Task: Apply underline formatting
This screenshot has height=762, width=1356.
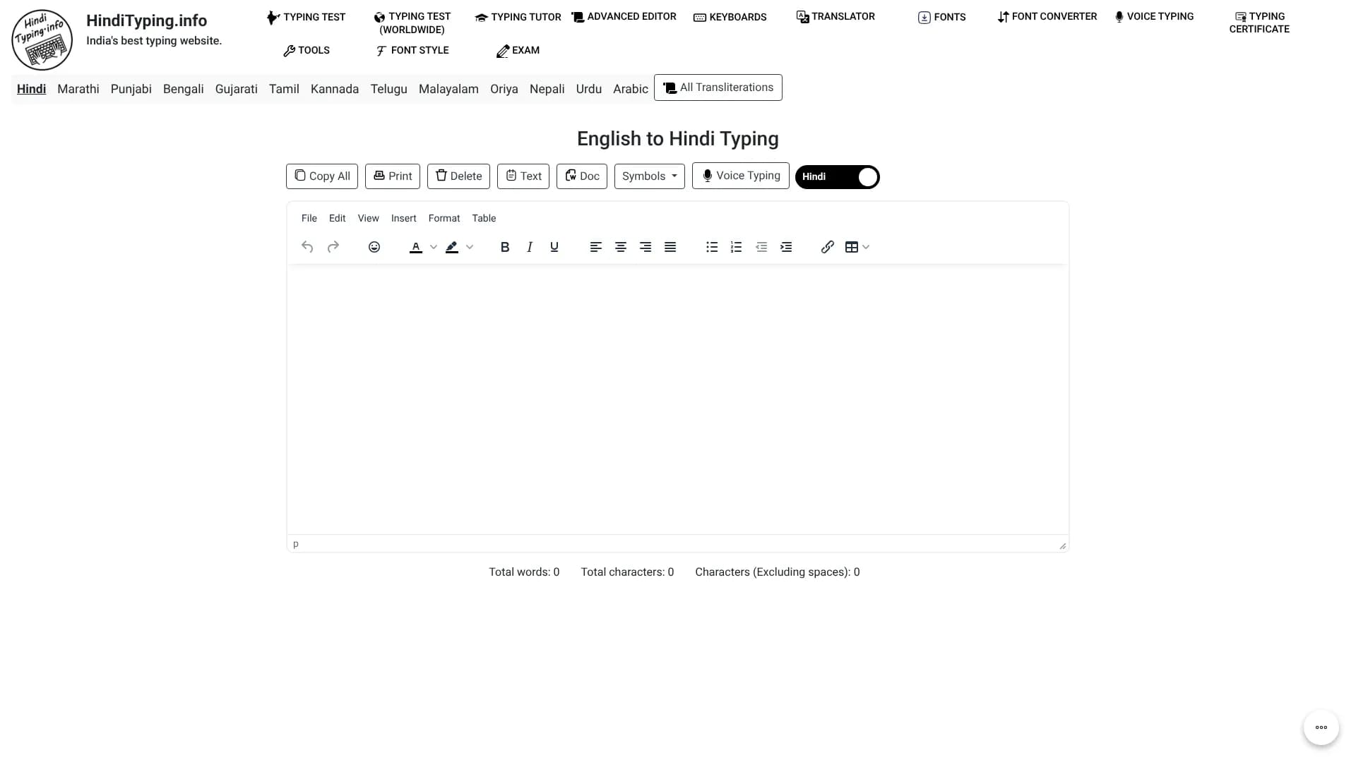Action: click(x=554, y=246)
